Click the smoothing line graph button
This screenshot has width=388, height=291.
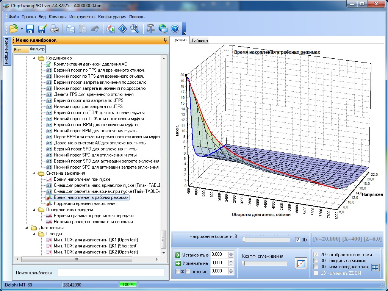point(301,263)
